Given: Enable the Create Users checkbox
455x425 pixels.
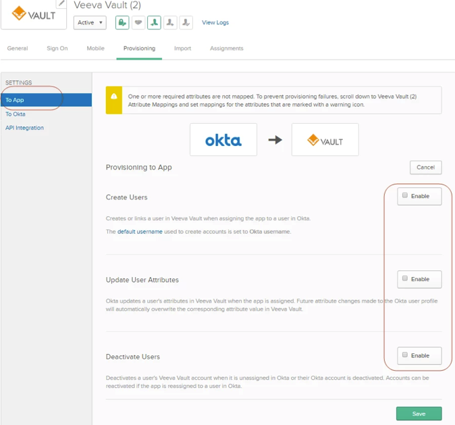Looking at the screenshot, I should pos(405,196).
